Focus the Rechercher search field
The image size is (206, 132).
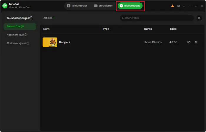tap(157, 18)
